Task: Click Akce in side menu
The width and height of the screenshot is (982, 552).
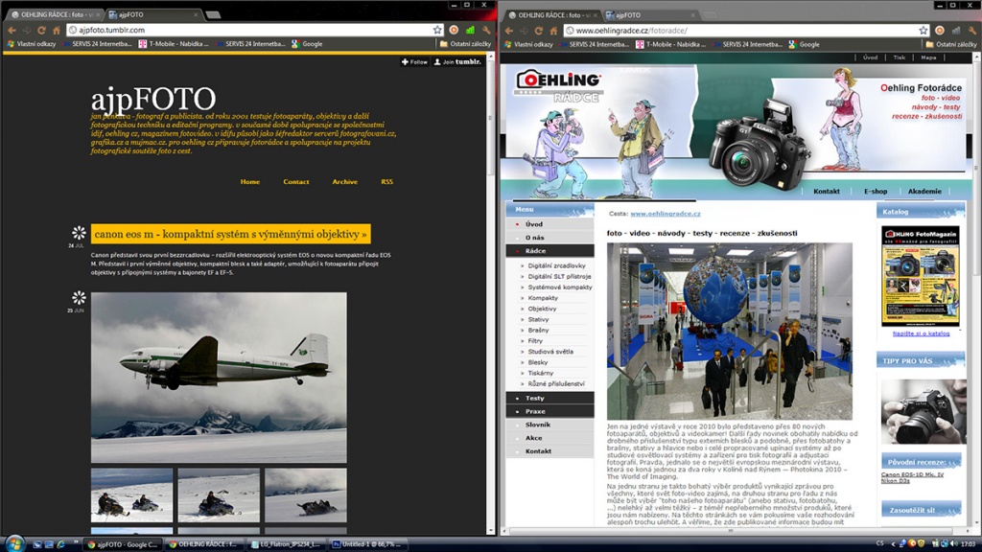Action: [x=549, y=437]
